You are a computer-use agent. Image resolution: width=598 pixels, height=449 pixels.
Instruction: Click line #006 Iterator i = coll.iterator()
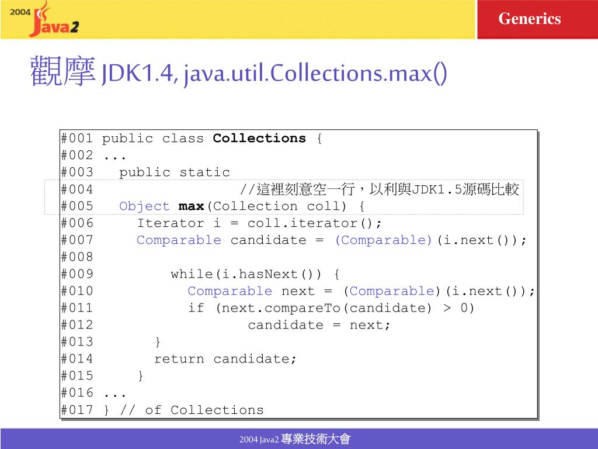[221, 223]
